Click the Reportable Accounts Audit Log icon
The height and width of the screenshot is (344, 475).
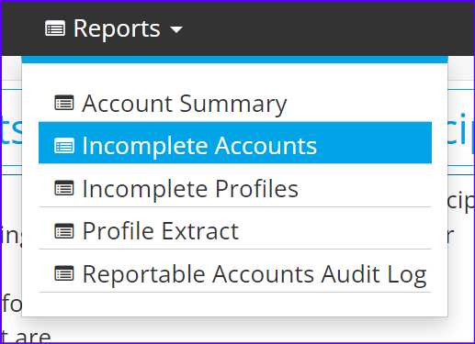[x=64, y=273]
